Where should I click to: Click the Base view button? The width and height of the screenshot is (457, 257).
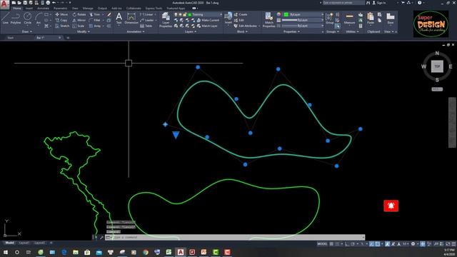tap(391, 19)
